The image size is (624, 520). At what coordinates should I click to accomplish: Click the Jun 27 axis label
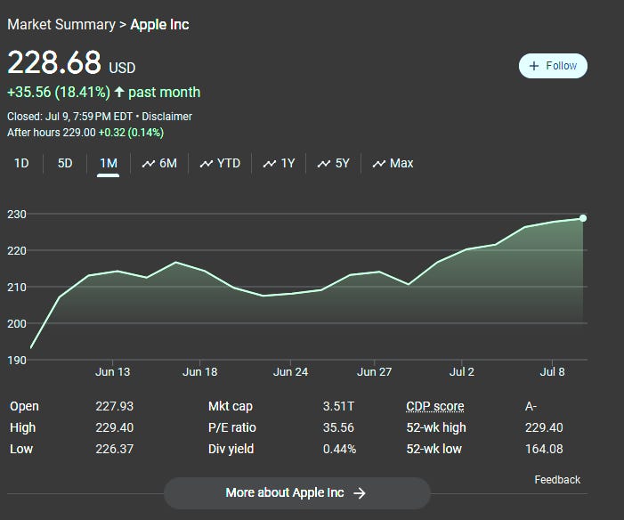coord(374,372)
